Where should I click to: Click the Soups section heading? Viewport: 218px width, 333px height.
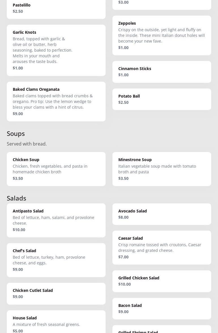coord(16,134)
